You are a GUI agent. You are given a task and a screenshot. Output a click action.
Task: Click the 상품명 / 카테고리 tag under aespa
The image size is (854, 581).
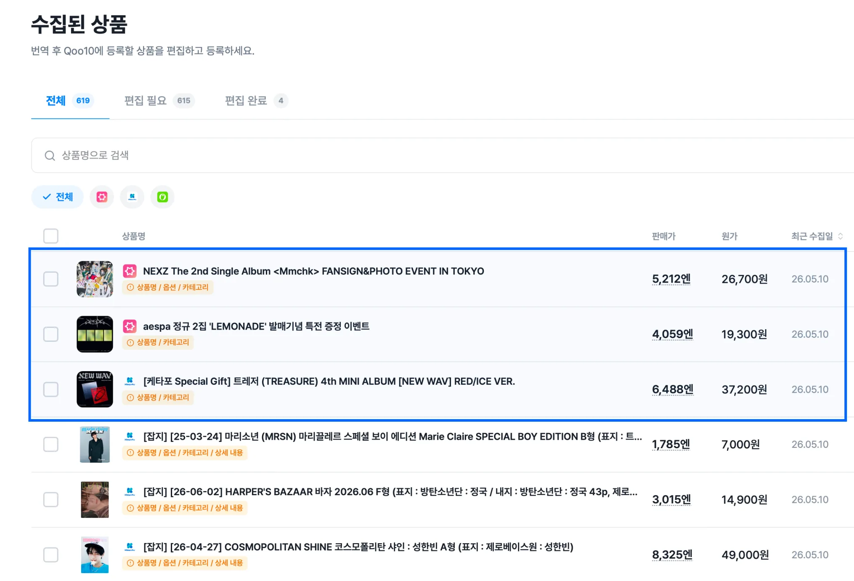pyautogui.click(x=158, y=343)
